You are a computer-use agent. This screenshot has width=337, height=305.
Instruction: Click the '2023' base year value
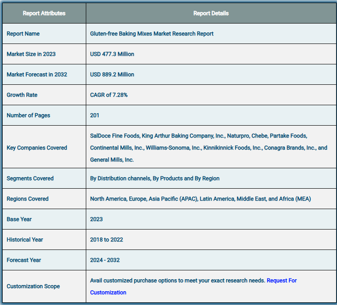pos(96,219)
